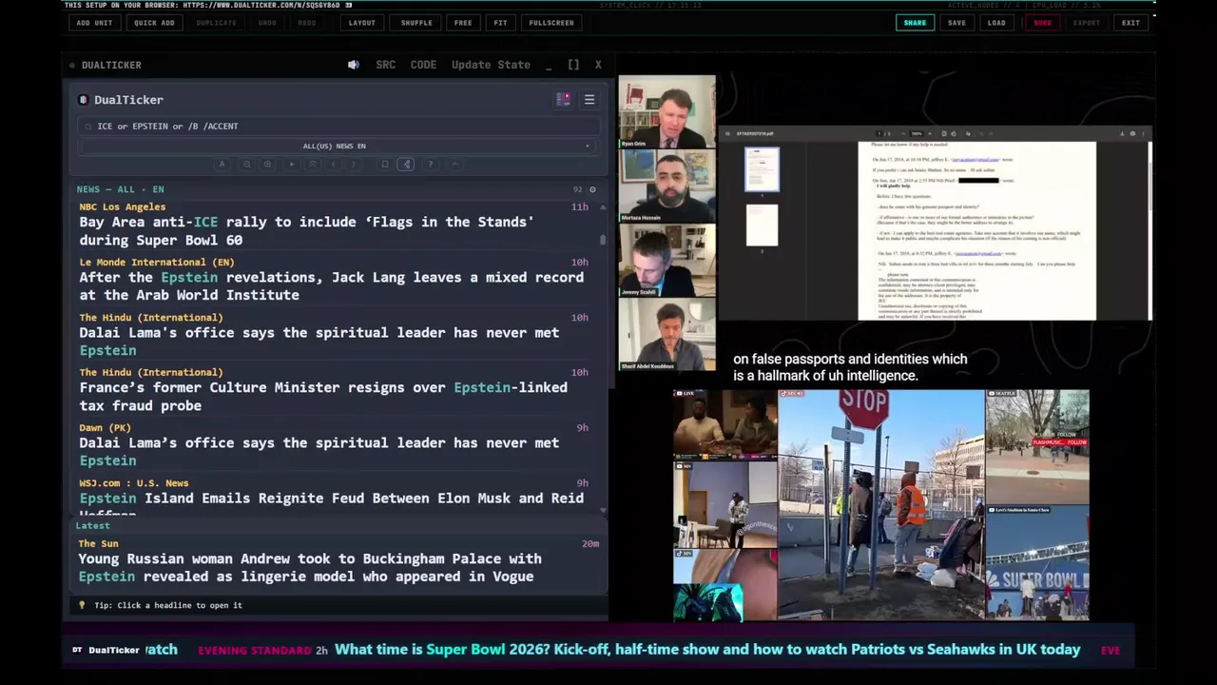
Task: Click Murtaza Hussain video tile
Action: pyautogui.click(x=666, y=186)
